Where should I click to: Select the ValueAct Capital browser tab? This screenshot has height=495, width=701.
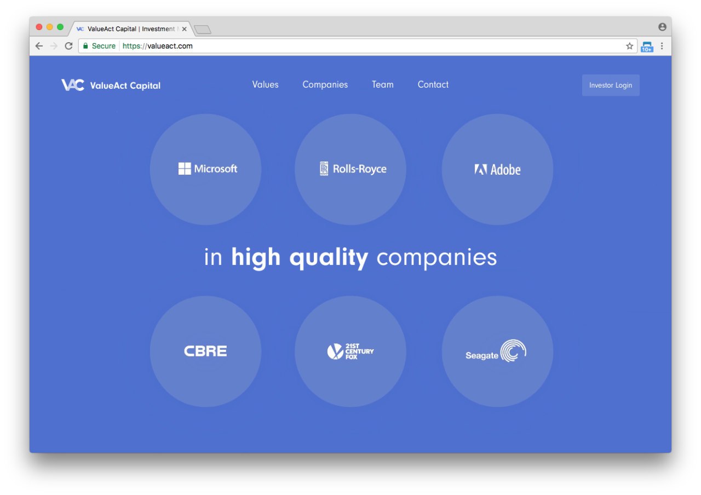point(131,29)
